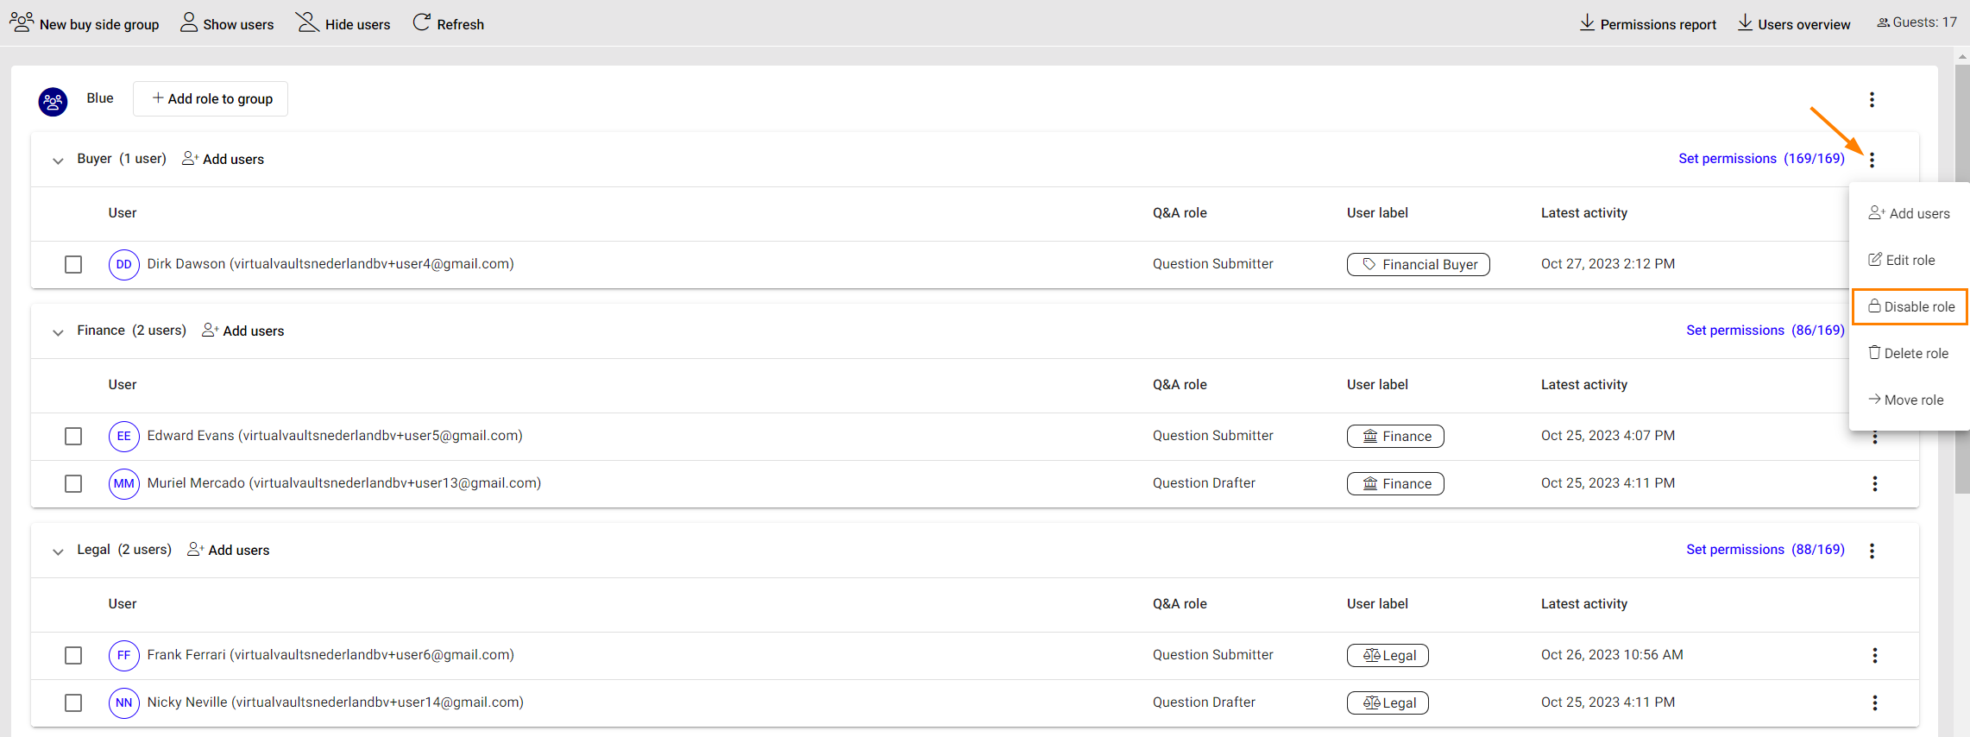Select the Dirk Dawson checkbox
This screenshot has width=1970, height=737.
73,264
